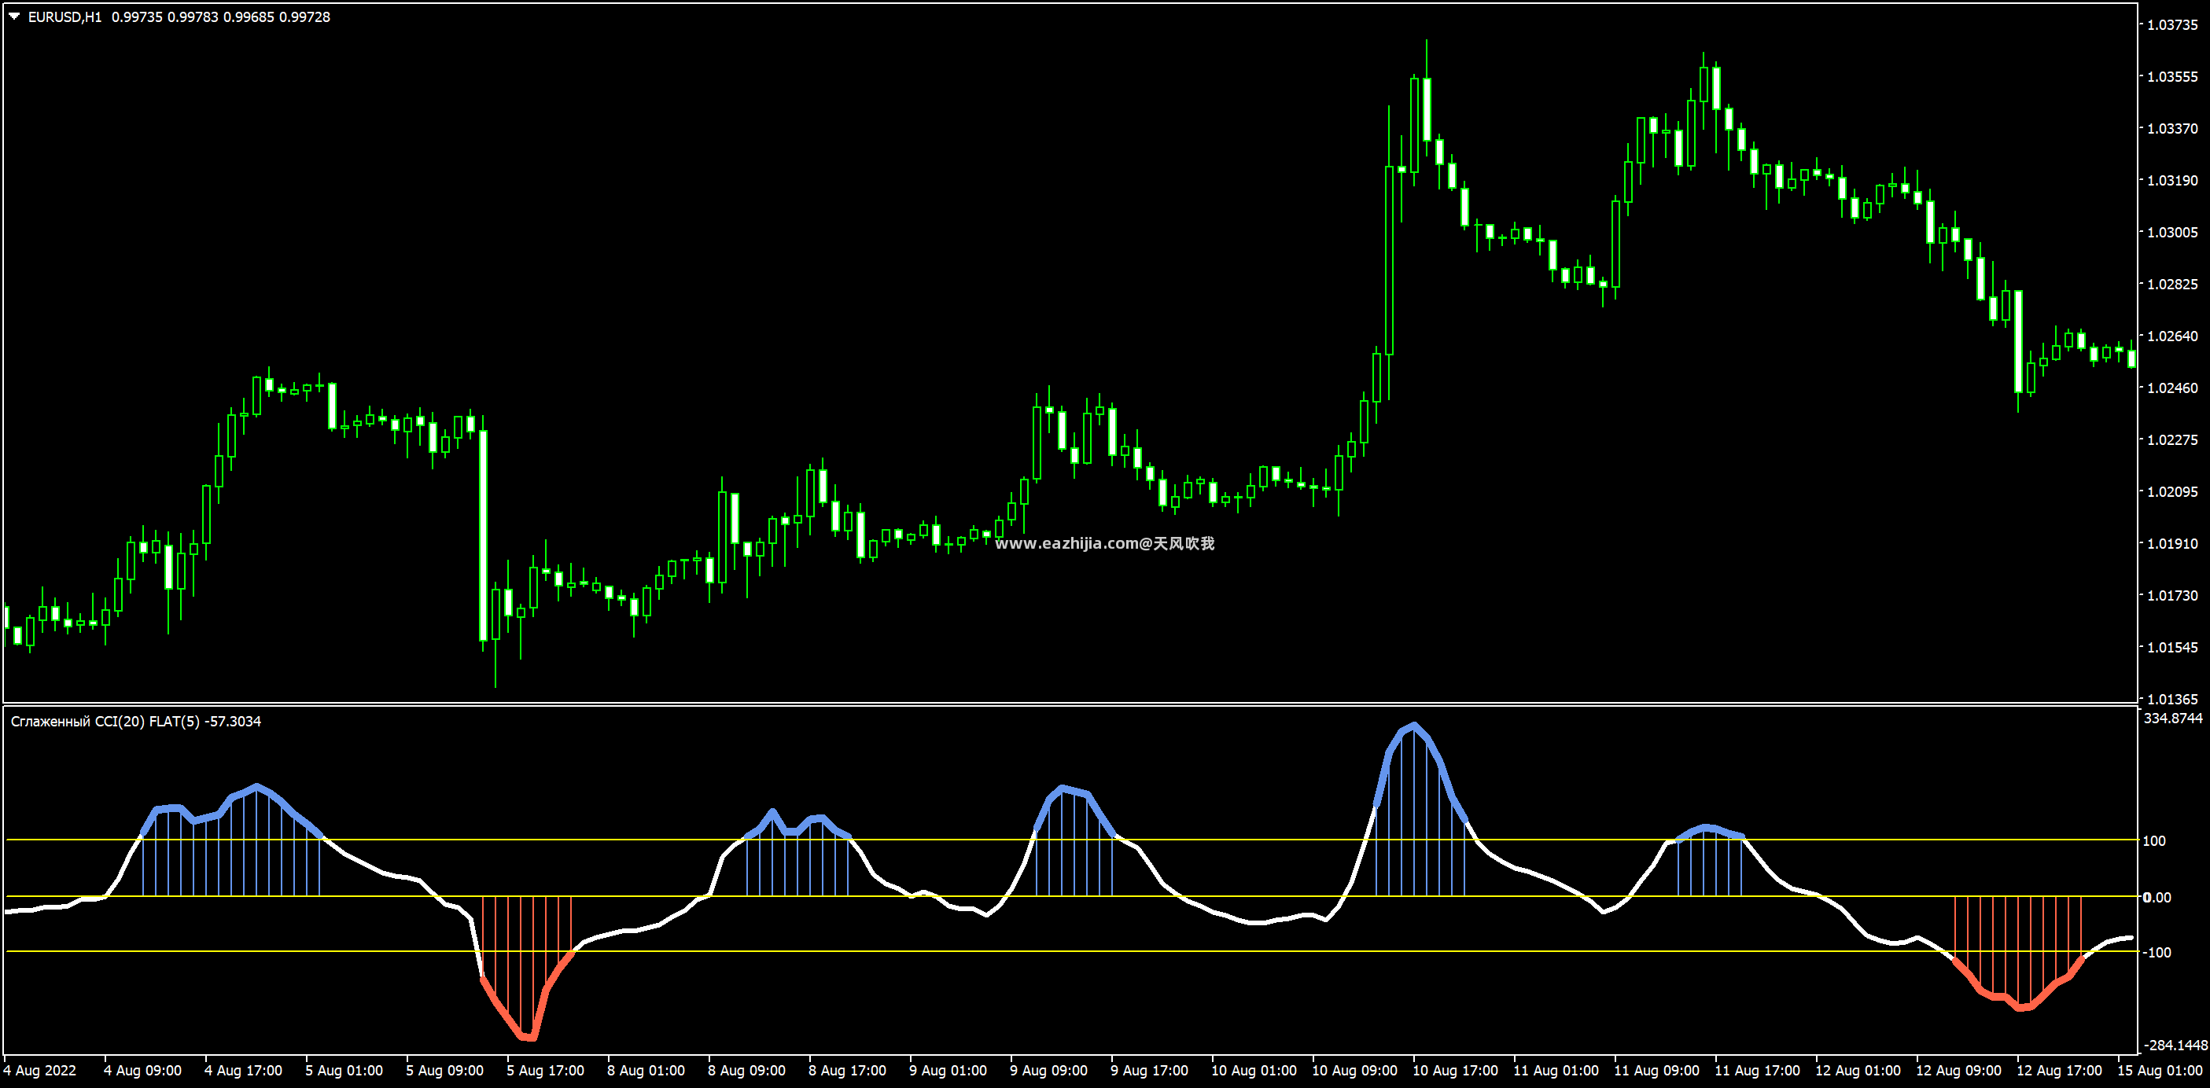Select the indicator 0.00 level label
The image size is (2210, 1088).
click(2157, 898)
